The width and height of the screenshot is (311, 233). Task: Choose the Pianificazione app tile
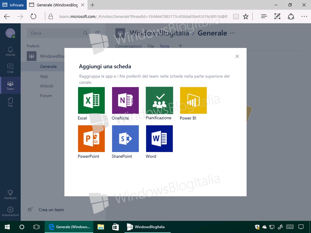(159, 100)
